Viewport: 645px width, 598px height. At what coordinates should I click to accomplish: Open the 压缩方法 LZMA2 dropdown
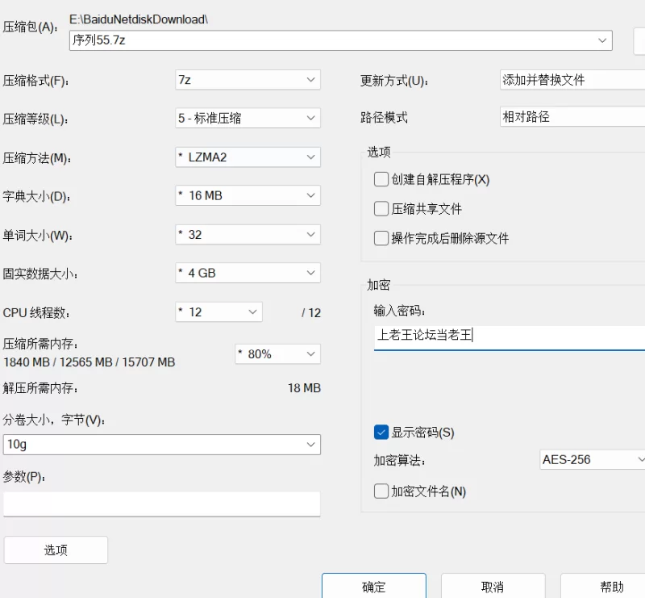pos(248,157)
